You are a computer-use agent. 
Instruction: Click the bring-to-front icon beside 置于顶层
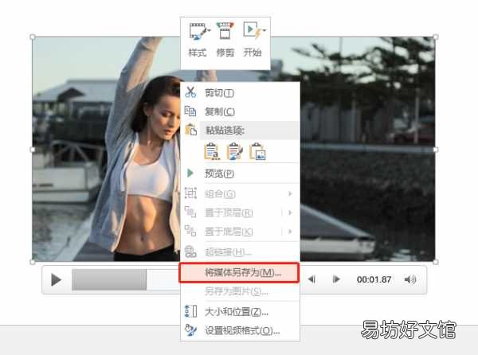190,213
